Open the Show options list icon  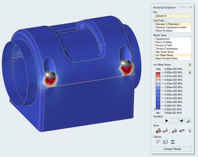[190, 131]
